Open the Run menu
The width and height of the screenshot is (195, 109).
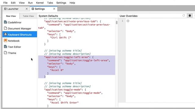pyautogui.click(x=30, y=3)
